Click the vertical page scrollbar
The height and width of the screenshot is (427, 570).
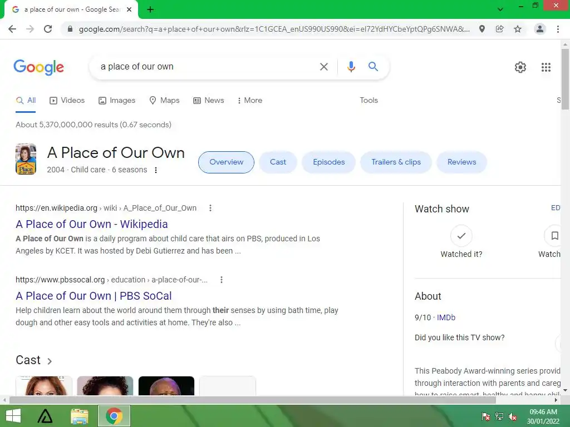(x=565, y=79)
